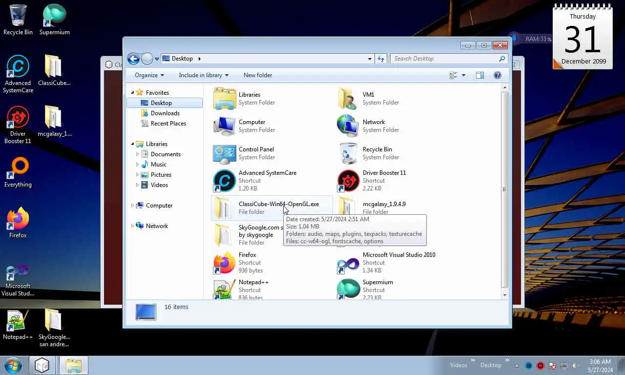
Task: Click Show desktop strip at taskbar end
Action: click(621, 365)
